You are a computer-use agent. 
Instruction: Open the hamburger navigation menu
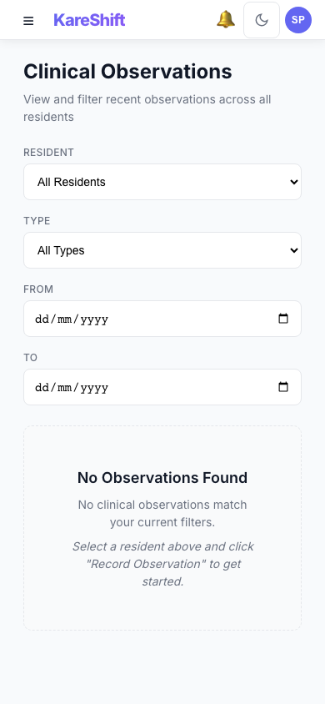tap(28, 21)
